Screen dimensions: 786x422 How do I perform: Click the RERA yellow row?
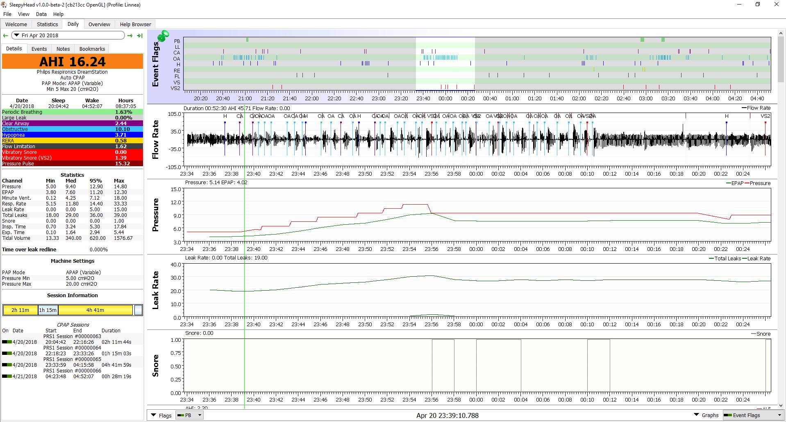tap(73, 140)
